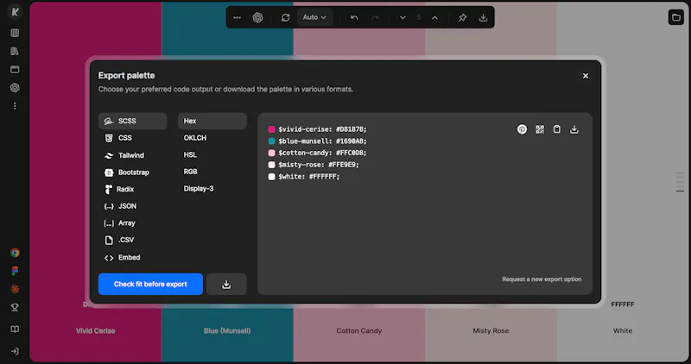Click the Blue (Munsell) color name label
Viewport: 691px width, 364px height.
tap(227, 330)
